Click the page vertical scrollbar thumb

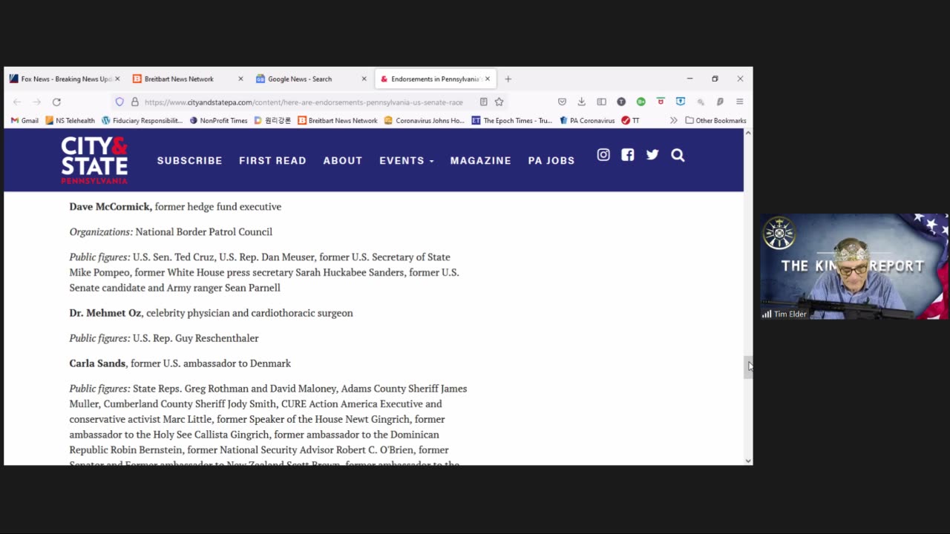(x=748, y=367)
